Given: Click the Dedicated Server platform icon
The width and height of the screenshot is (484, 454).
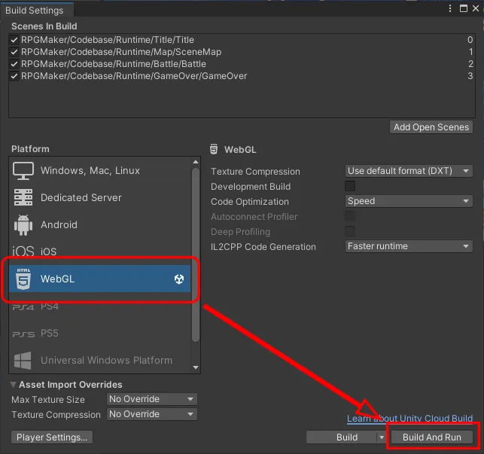Looking at the screenshot, I should coord(23,197).
